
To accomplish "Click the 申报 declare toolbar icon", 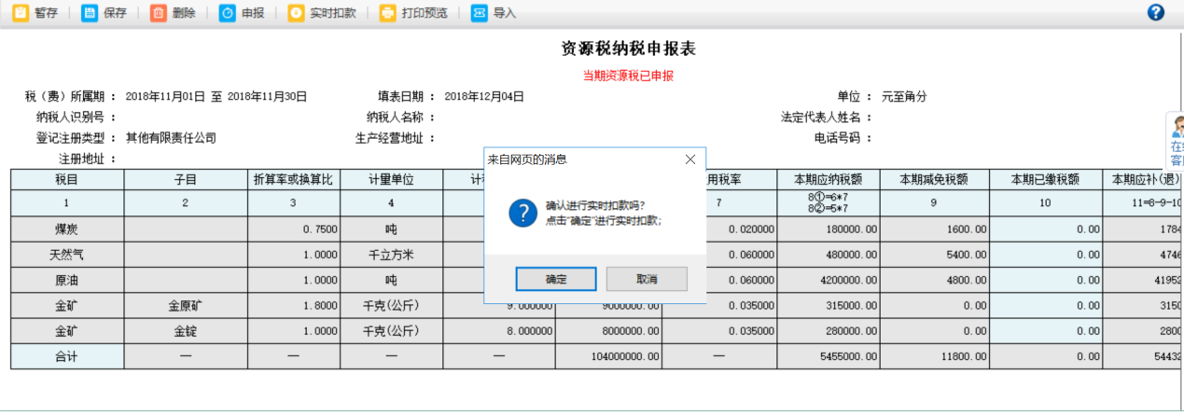I will coord(228,13).
